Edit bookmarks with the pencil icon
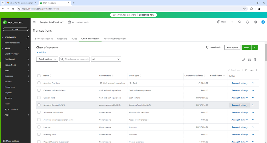This screenshot has height=143, width=267. 28,37
